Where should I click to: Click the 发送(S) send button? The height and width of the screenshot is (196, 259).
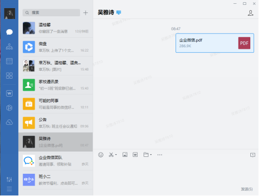(247, 189)
